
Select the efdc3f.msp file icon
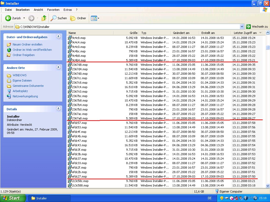[x=70, y=150]
